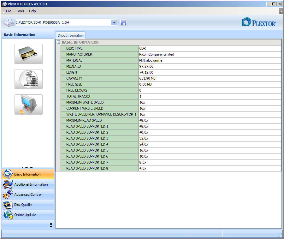Image resolution: width=284 pixels, height=239 pixels.
Task: Click the CDR value cell
Action: click(210, 48)
